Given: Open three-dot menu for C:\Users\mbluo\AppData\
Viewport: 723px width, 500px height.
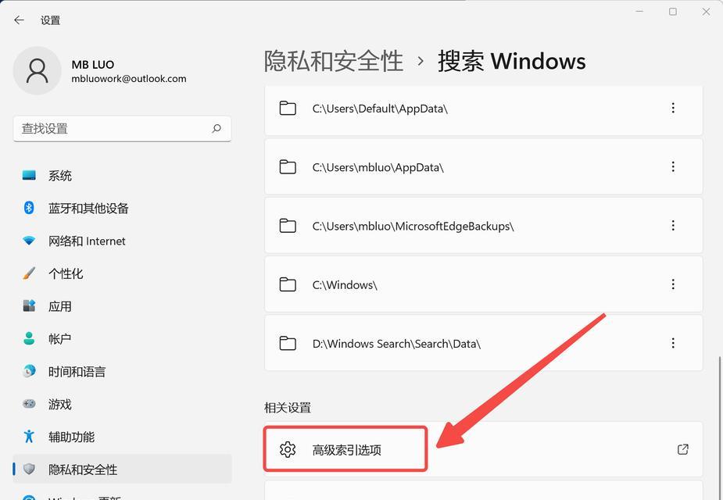Looking at the screenshot, I should pyautogui.click(x=673, y=166).
